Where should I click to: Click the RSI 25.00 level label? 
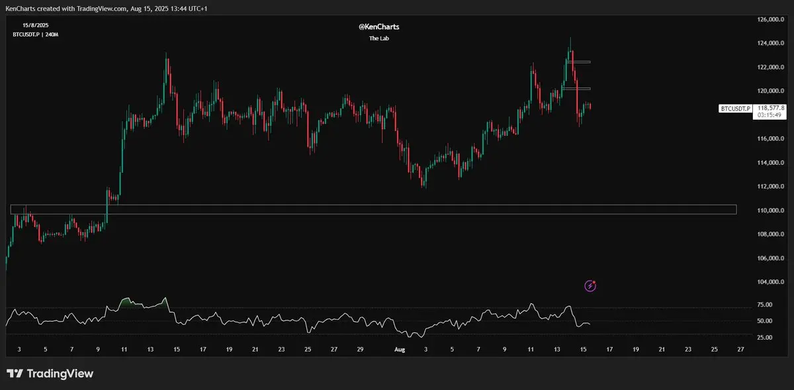(764, 338)
